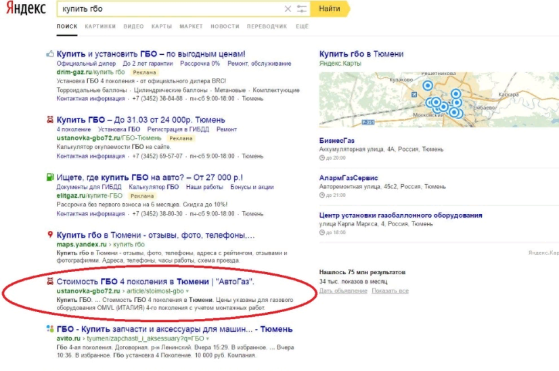This screenshot has width=559, height=371.
Task: Open the До 2 лет гарантии sitelink
Action: tap(148, 64)
